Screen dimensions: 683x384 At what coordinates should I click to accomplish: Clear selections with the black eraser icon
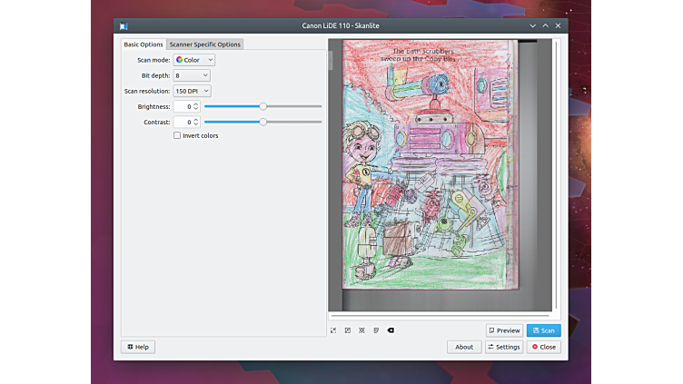tap(391, 330)
